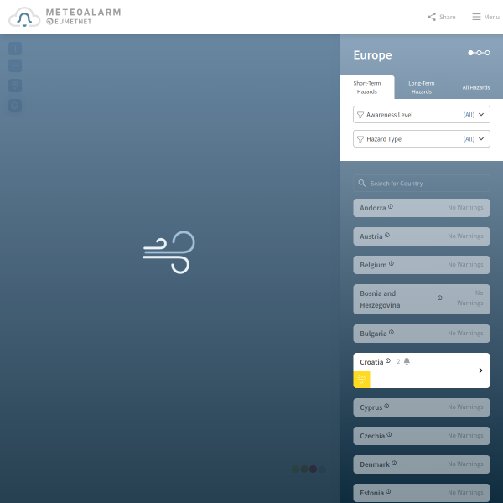The height and width of the screenshot is (503, 503).
Task: Click the bell icon in Croatia row
Action: [x=407, y=361]
